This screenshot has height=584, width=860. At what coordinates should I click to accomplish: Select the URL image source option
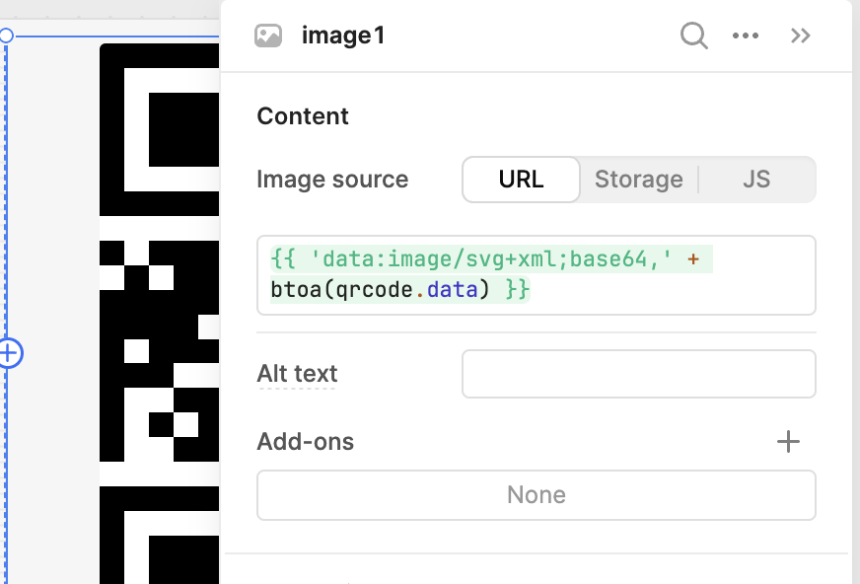[521, 180]
